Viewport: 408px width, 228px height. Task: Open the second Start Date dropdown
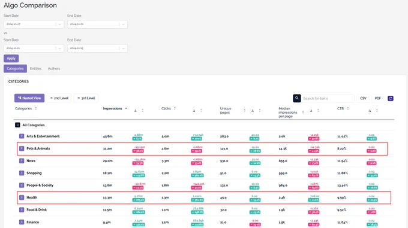(x=34, y=48)
